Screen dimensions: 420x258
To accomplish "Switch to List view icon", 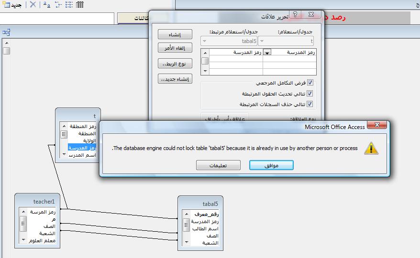I will coord(69,4).
